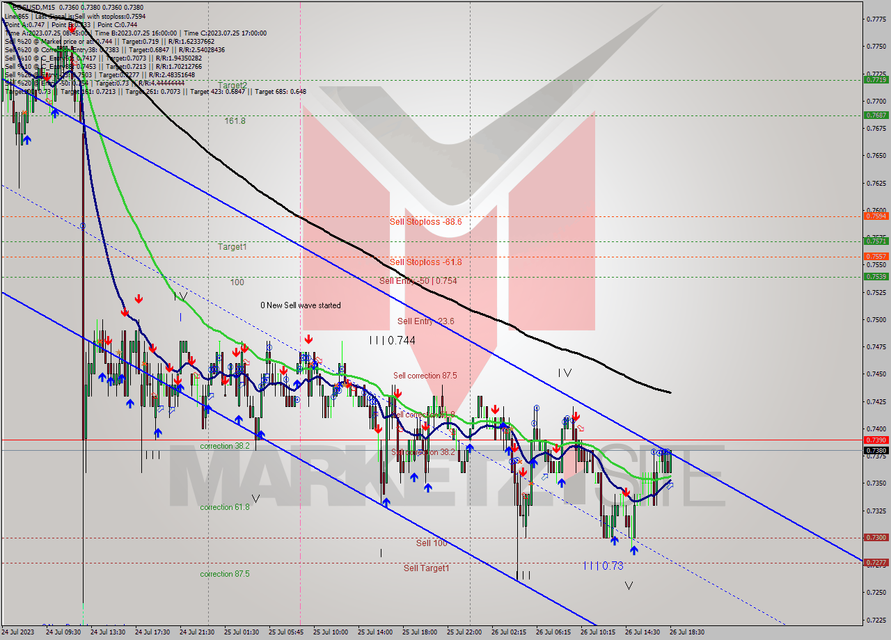Click the '24 Jul 09:30' time label
Viewport: 891px width, 640px height.
click(63, 632)
